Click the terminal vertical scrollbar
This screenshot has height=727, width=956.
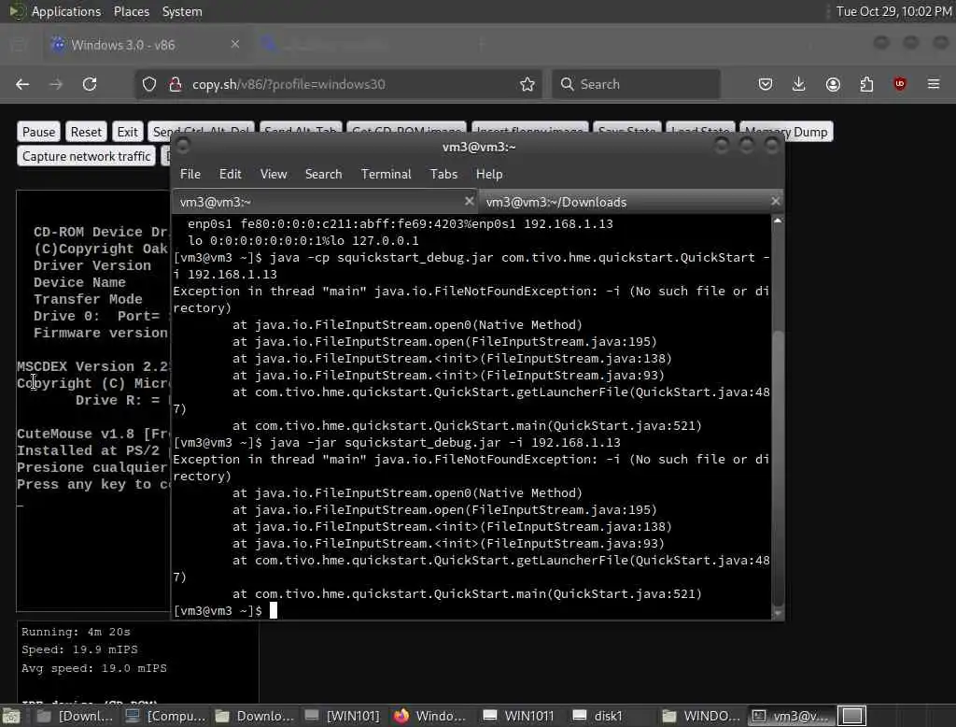778,469
